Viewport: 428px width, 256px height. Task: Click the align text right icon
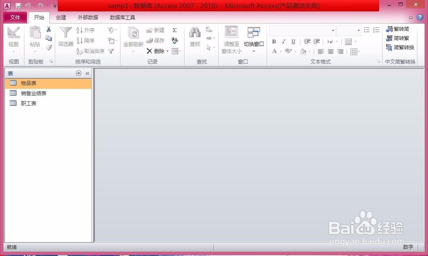pyautogui.click(x=340, y=51)
